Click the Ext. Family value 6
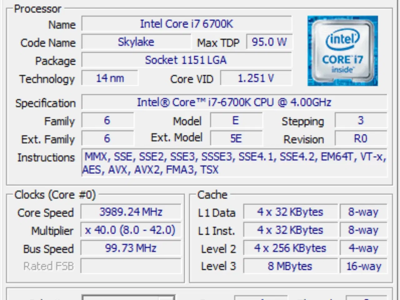The height and width of the screenshot is (300, 400). pos(107,138)
